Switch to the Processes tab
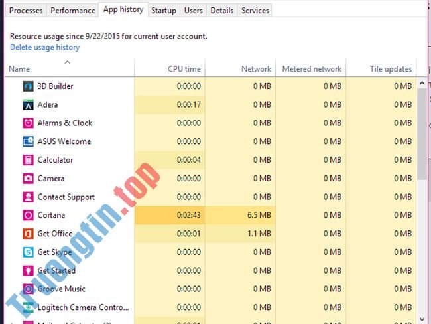Viewport: 431px width, 324px height. [x=26, y=11]
